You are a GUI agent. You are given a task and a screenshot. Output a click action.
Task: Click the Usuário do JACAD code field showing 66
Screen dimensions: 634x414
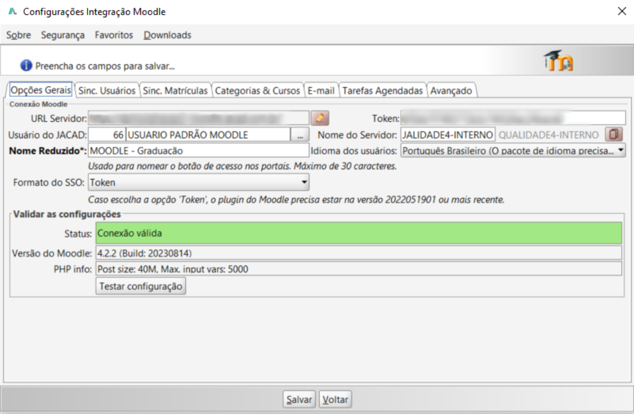[x=107, y=134]
